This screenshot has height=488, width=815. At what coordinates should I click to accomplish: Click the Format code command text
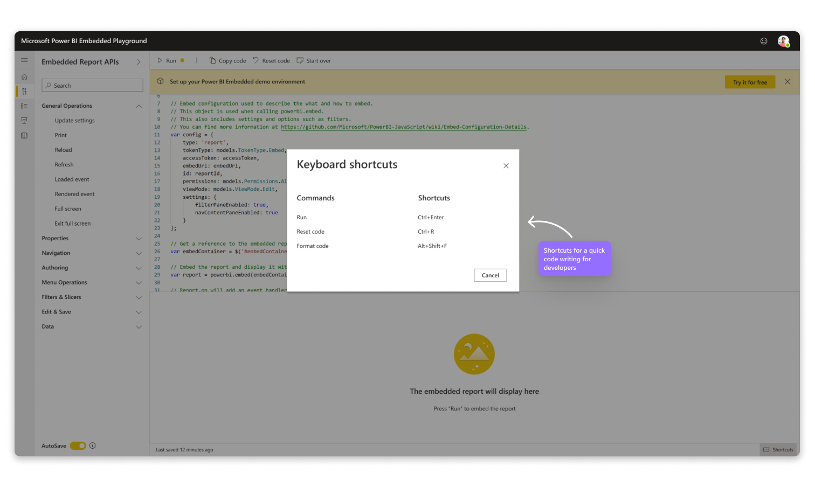point(313,246)
